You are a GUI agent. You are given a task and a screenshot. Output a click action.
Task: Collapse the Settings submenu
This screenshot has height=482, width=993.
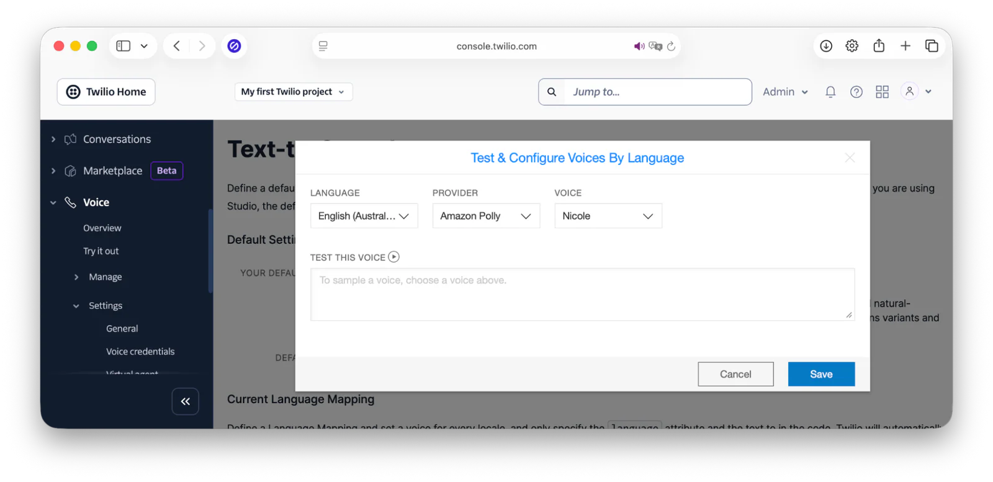[76, 306]
